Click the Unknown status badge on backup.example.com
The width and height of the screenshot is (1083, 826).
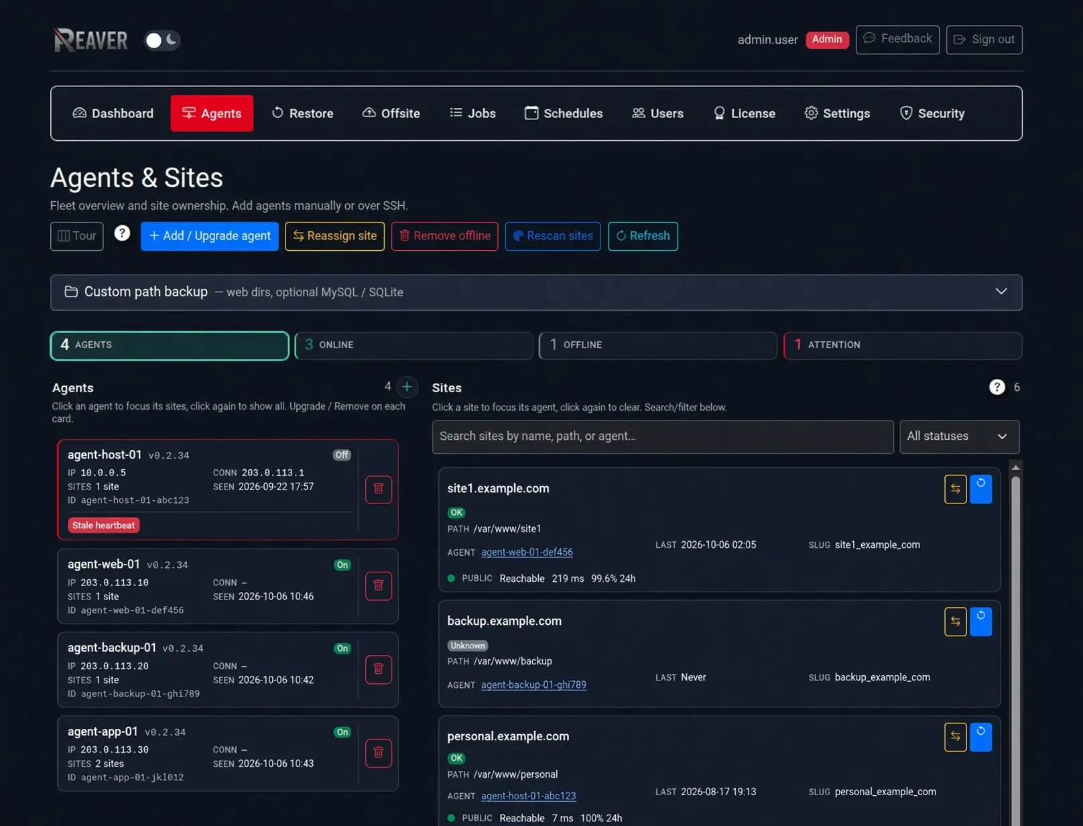(x=467, y=646)
